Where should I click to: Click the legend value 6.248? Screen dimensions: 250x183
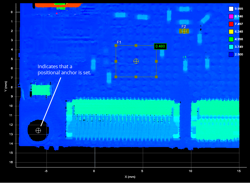239,32
